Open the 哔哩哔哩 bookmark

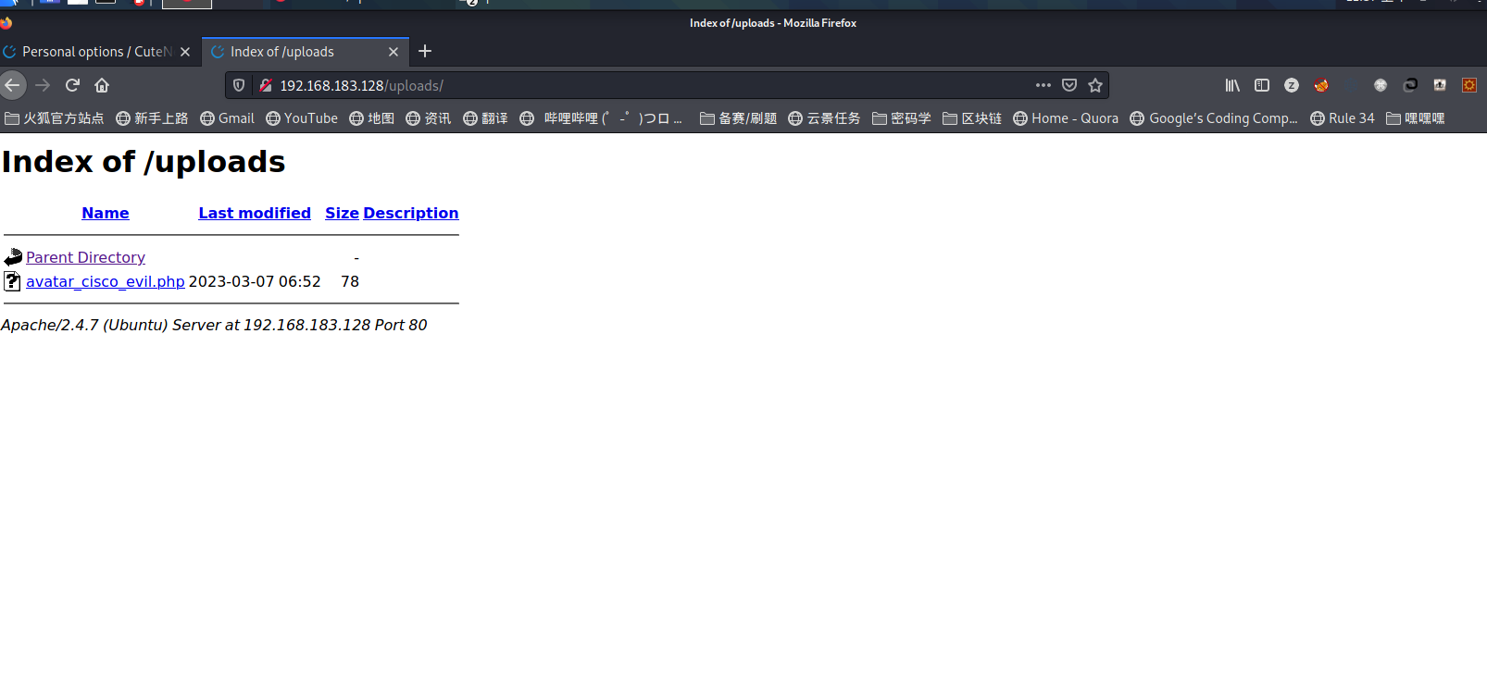(602, 118)
